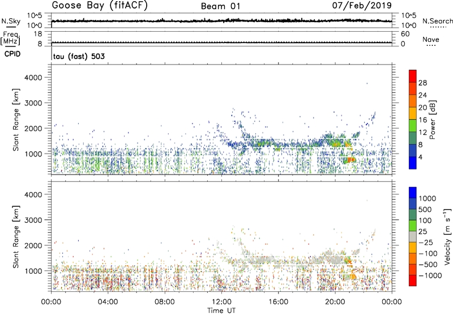Click the velocity colorbar value -100
The image size is (453, 314).
428,253
